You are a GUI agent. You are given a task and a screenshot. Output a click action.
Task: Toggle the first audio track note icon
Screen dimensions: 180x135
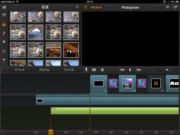tap(4, 111)
